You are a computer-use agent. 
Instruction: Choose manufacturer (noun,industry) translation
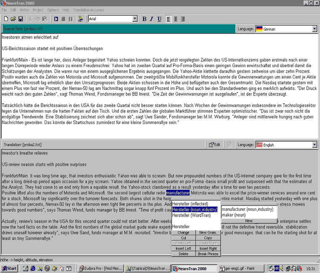[x=248, y=209]
